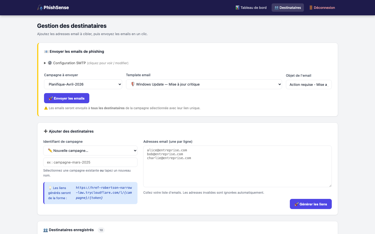Click the SMTP gear icon
This screenshot has width=375, height=234.
[50, 63]
